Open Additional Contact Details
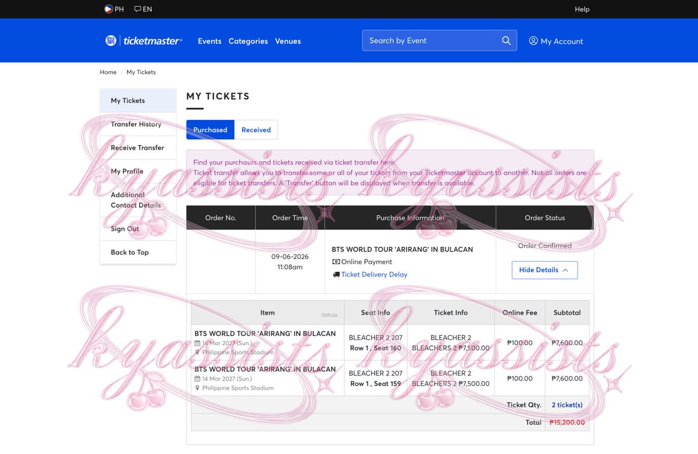The width and height of the screenshot is (698, 454). 138,200
